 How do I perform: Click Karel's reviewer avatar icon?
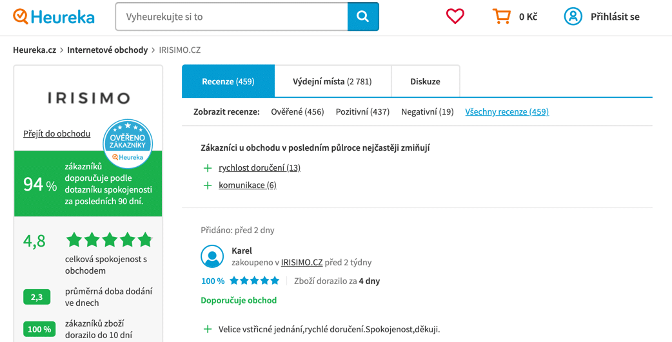pyautogui.click(x=212, y=256)
